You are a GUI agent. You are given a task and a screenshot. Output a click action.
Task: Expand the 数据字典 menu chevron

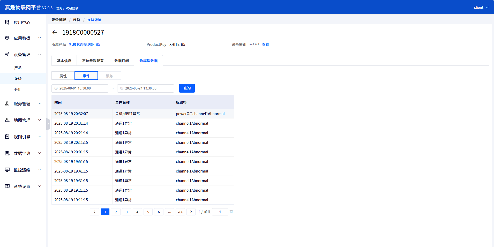tap(40, 153)
